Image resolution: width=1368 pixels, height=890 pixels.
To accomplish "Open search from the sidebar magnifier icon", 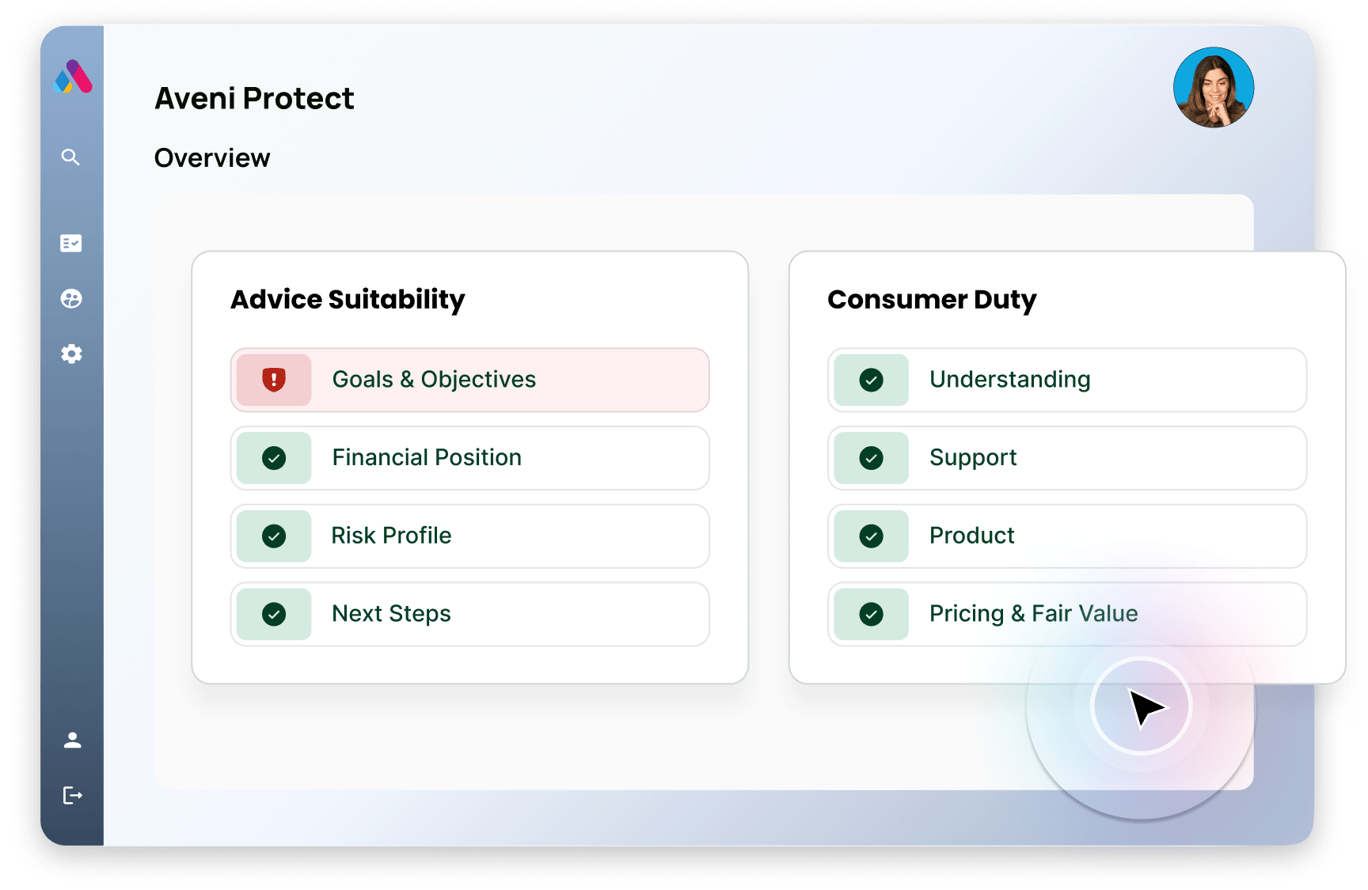I will point(71,157).
